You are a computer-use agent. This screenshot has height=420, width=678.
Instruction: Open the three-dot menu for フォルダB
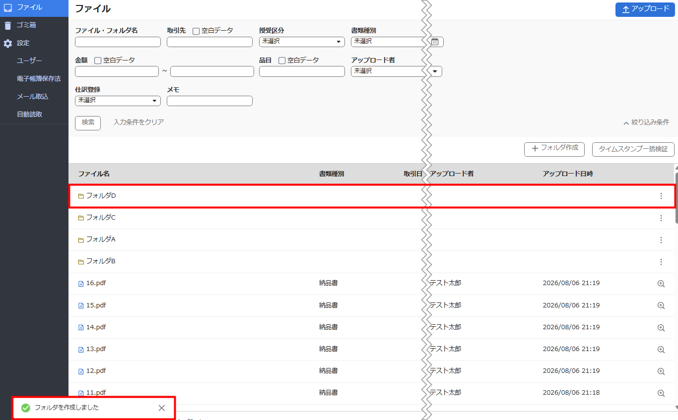(x=661, y=261)
